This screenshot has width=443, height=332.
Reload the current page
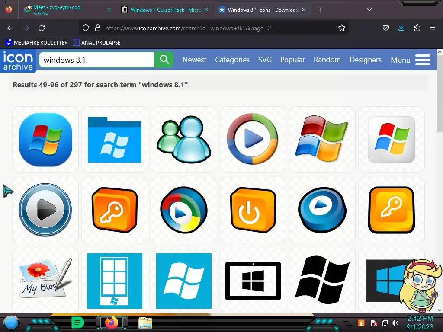(x=42, y=28)
